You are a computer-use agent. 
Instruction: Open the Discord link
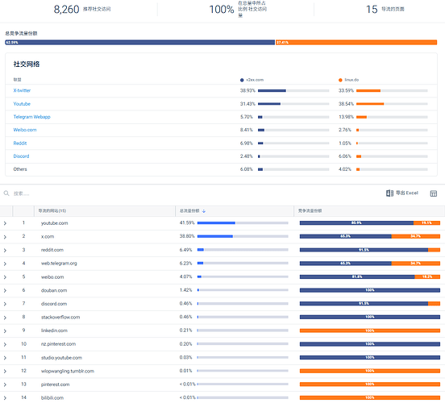[21, 156]
